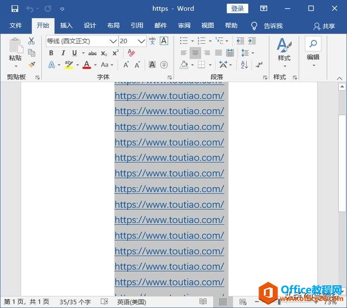Toggle Center alignment

pos(195,53)
